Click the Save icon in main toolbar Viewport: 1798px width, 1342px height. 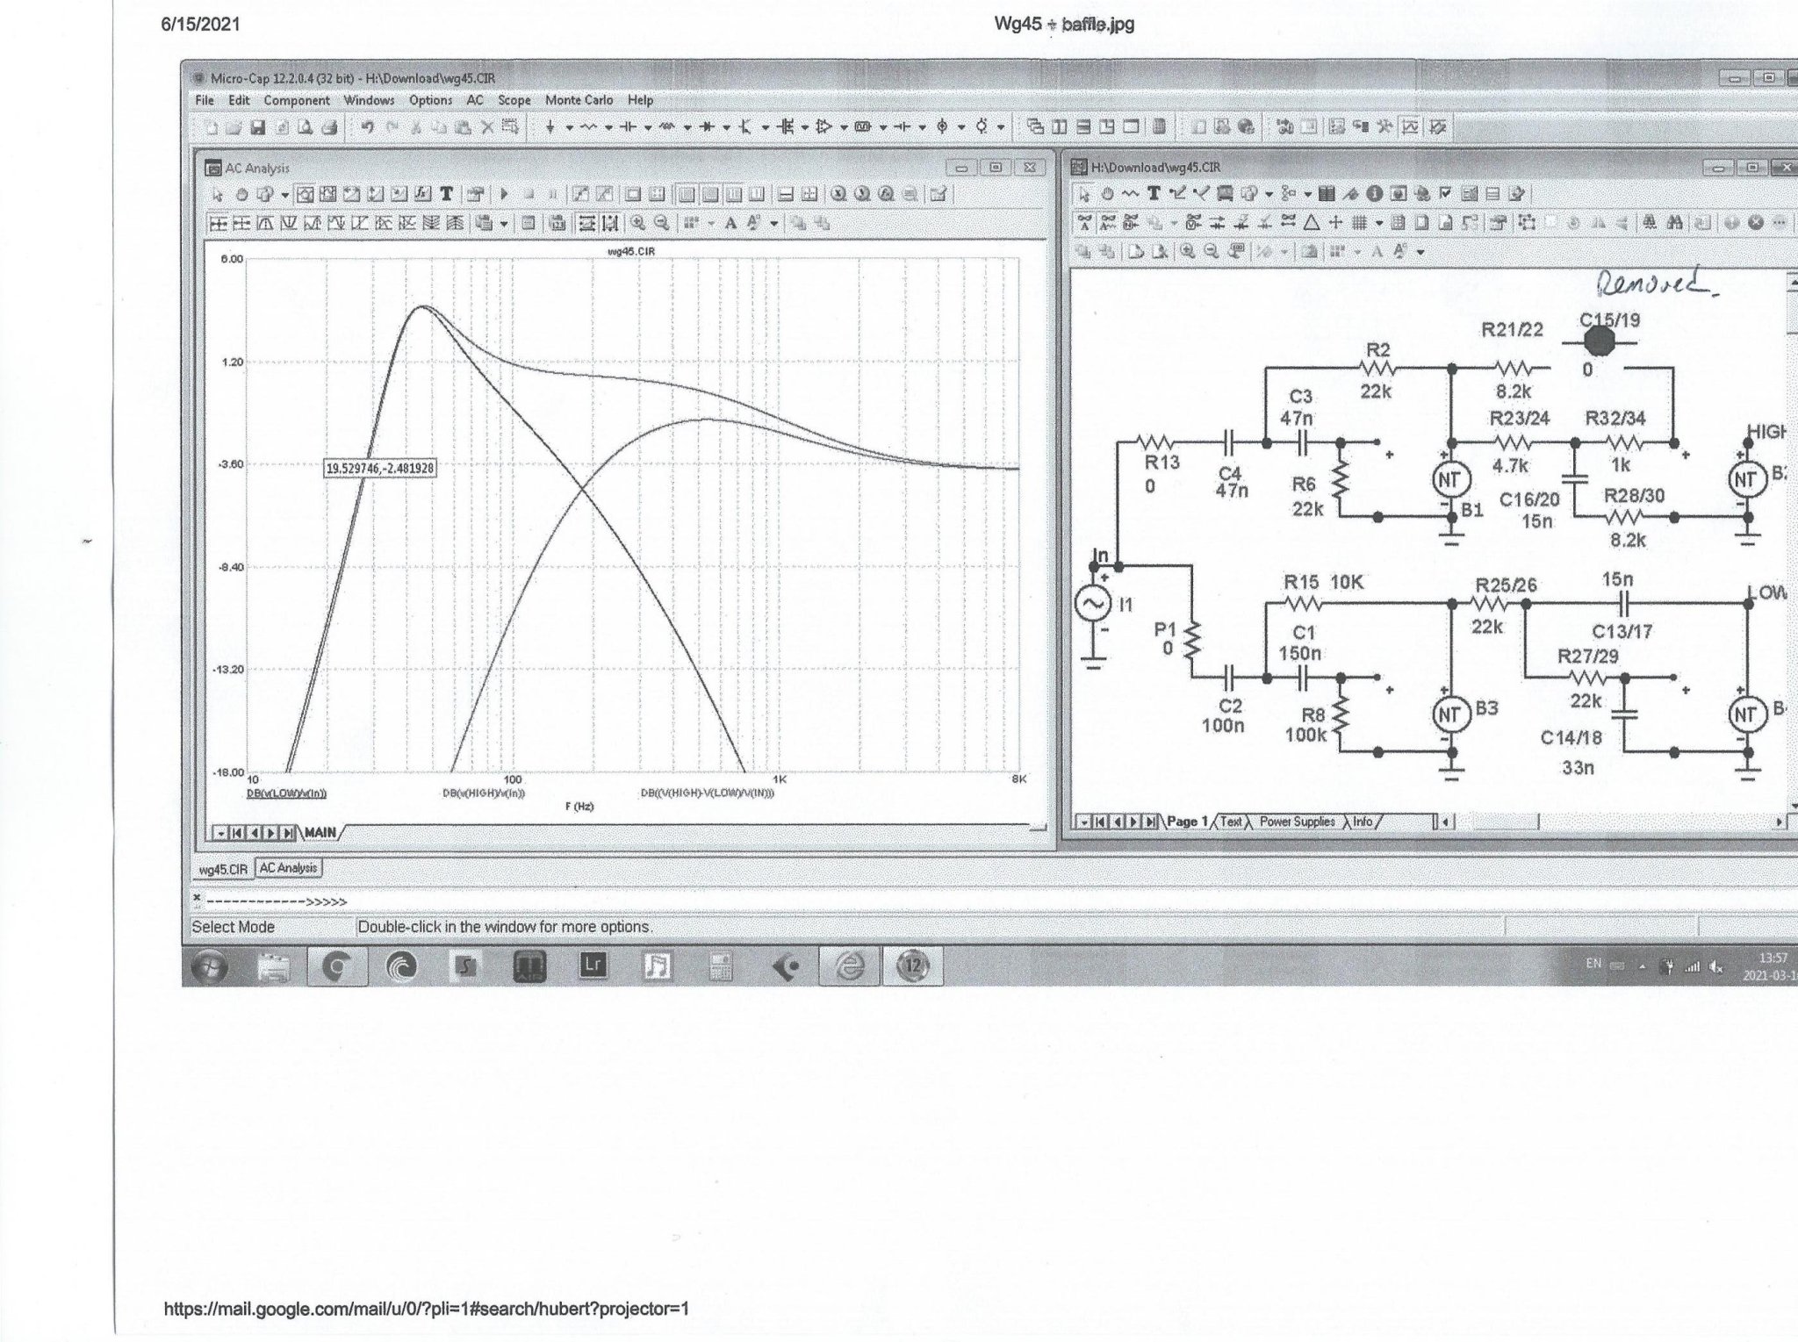tap(256, 127)
